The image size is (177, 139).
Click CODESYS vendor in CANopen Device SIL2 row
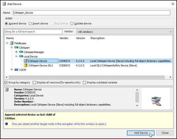click(x=65, y=65)
